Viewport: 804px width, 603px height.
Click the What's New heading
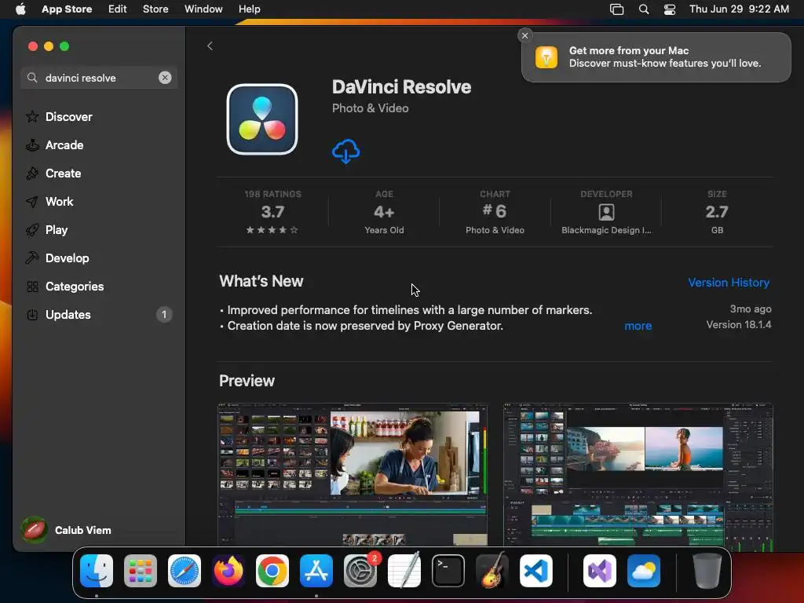click(261, 281)
